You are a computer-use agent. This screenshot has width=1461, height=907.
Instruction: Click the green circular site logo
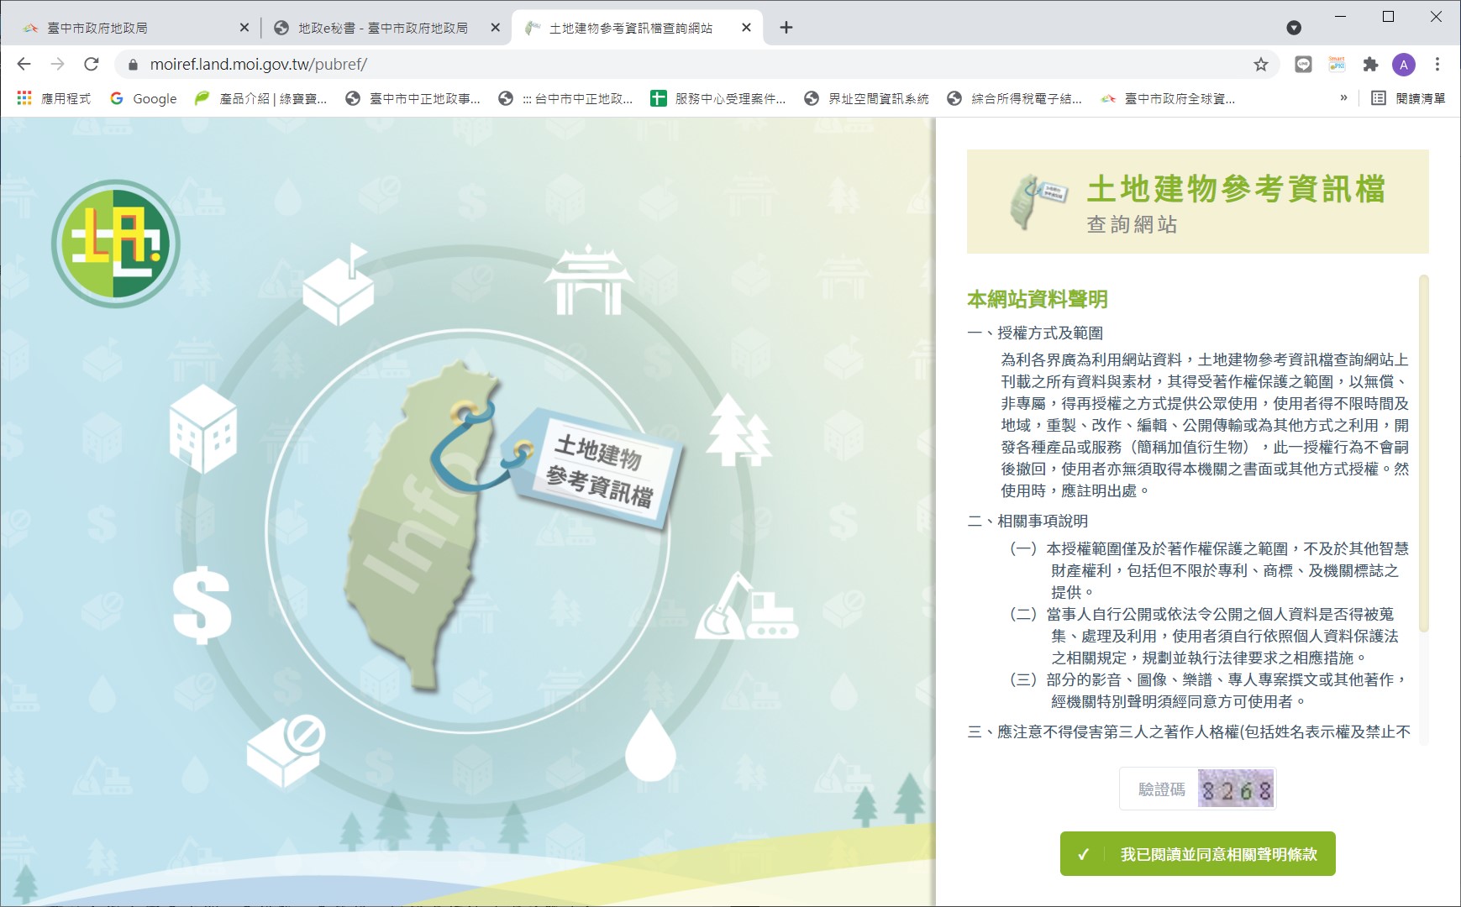[x=115, y=244]
